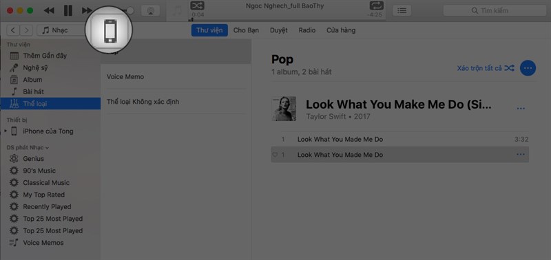The width and height of the screenshot is (551, 260).
Task: Go to the Cửa hàng tab
Action: pyautogui.click(x=341, y=30)
